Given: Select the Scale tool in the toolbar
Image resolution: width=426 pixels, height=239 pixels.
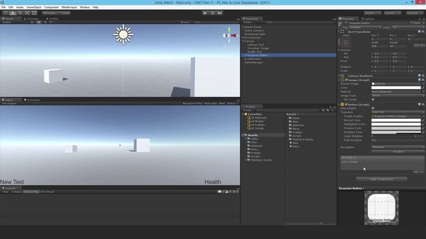Looking at the screenshot, I should tap(27, 13).
